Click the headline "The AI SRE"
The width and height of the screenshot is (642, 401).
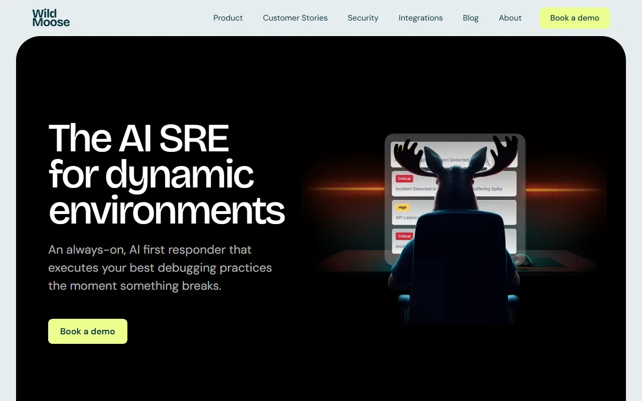pos(138,138)
